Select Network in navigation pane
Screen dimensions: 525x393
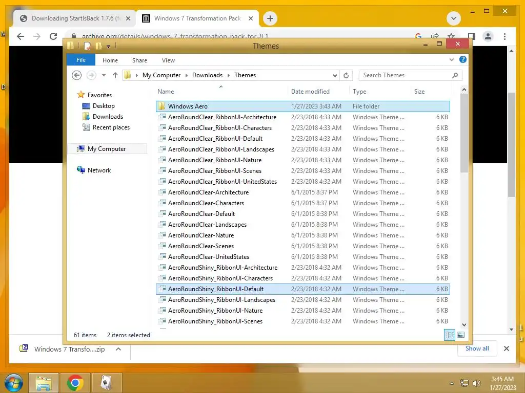click(x=94, y=170)
